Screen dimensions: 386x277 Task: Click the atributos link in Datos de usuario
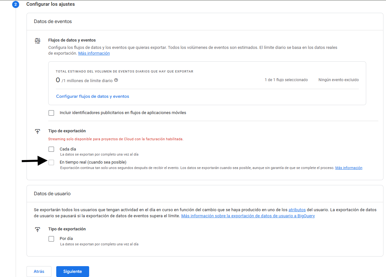tap(297, 210)
